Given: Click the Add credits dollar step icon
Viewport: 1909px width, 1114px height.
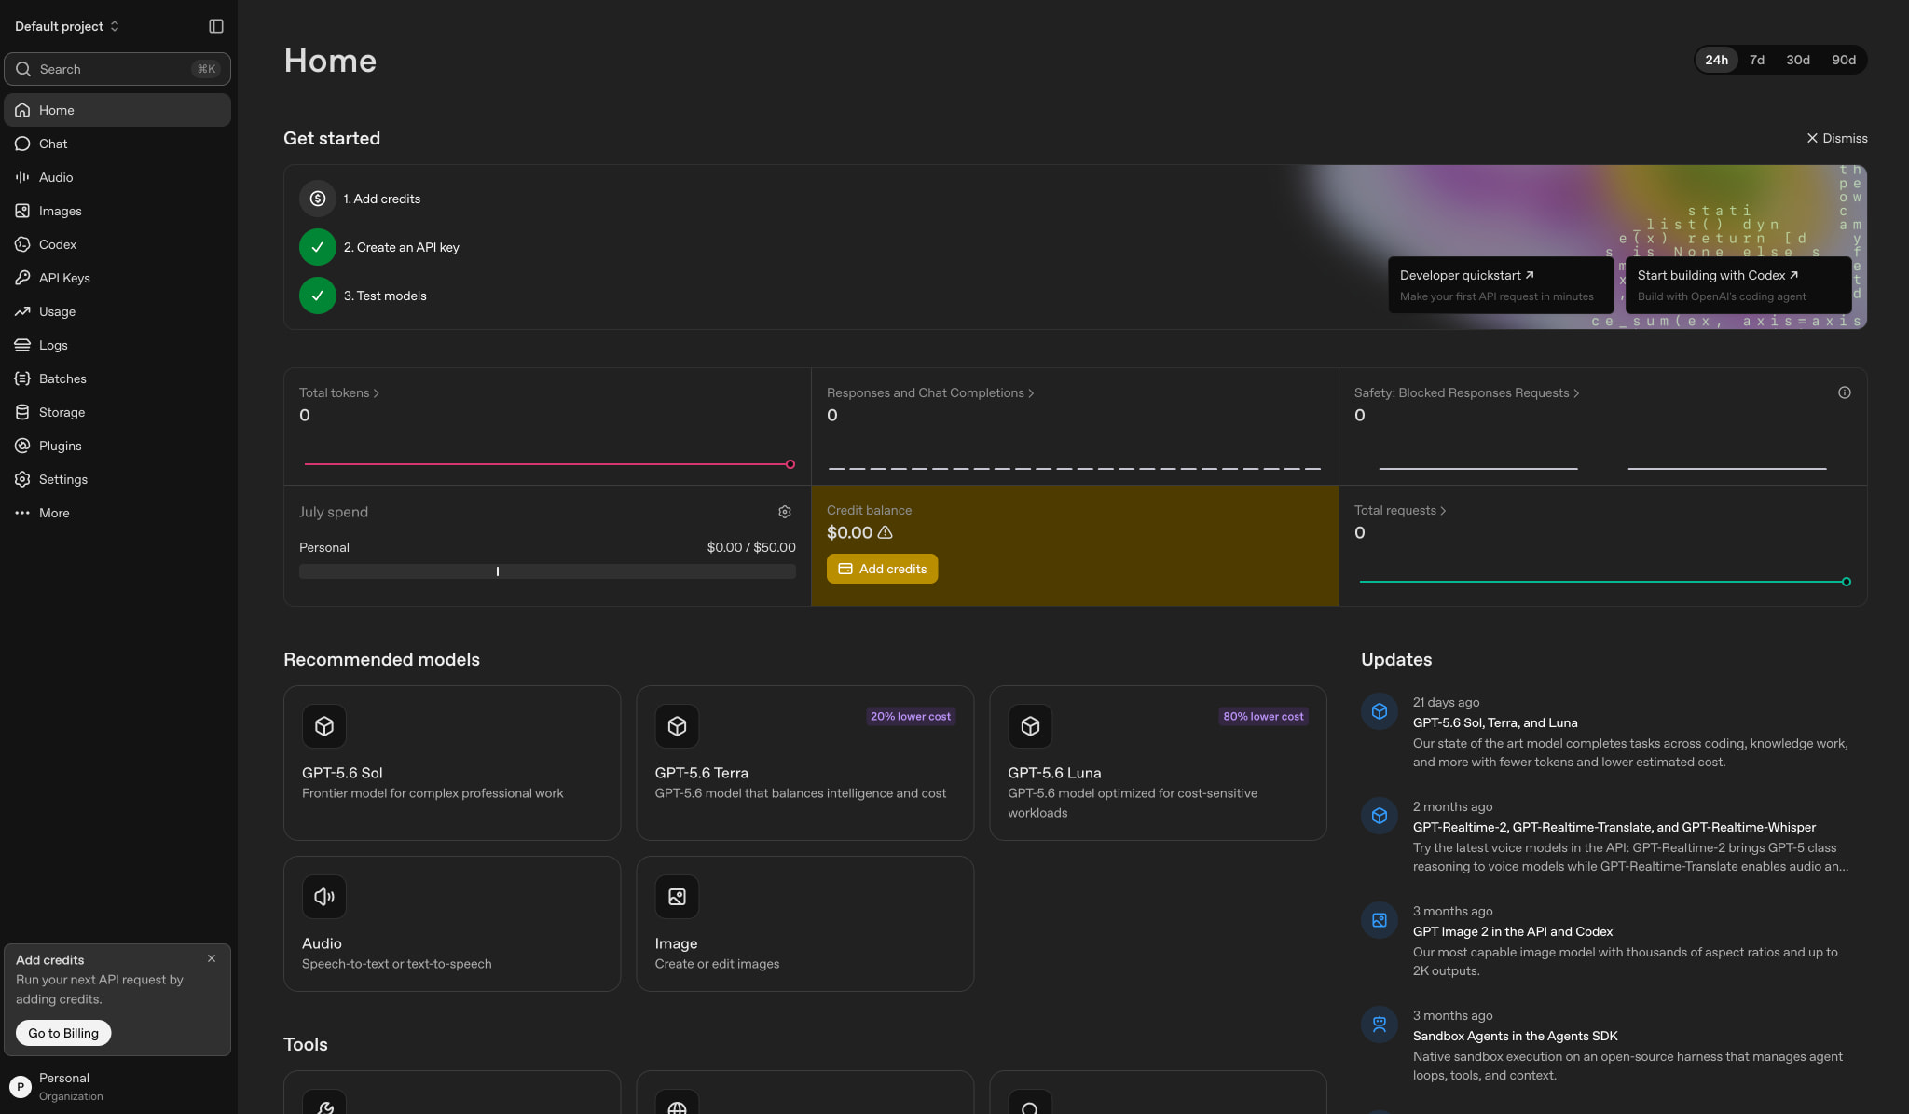Looking at the screenshot, I should [318, 199].
